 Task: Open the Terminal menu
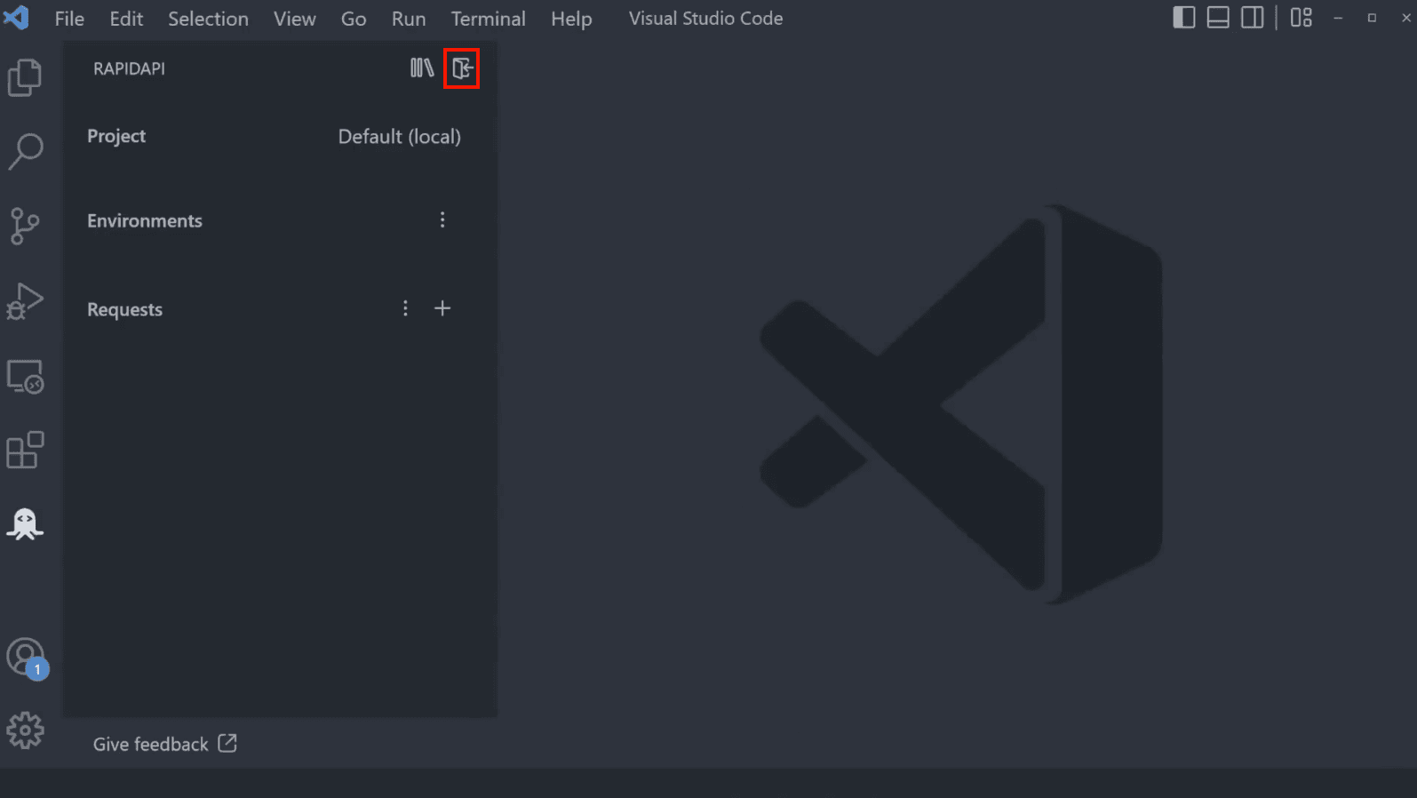pyautogui.click(x=488, y=19)
